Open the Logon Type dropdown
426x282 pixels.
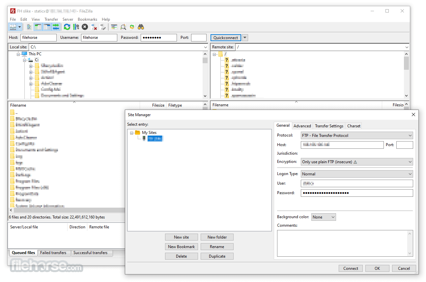pos(356,174)
